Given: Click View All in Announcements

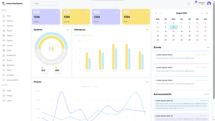Looking at the screenshot, I should [x=207, y=94].
